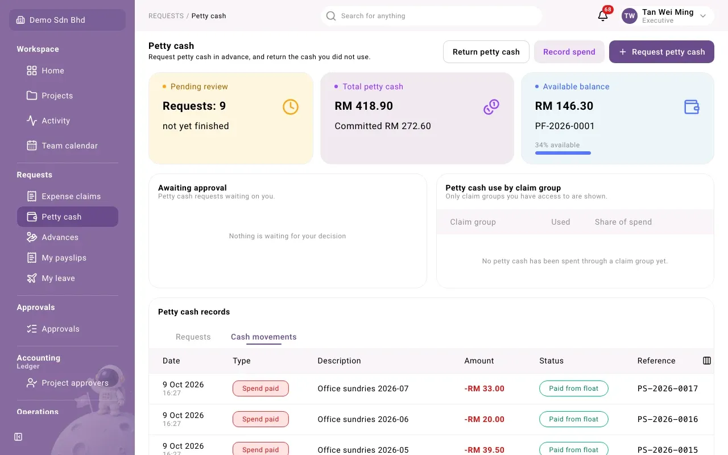
Task: Click the Request petty cash button
Action: click(661, 52)
